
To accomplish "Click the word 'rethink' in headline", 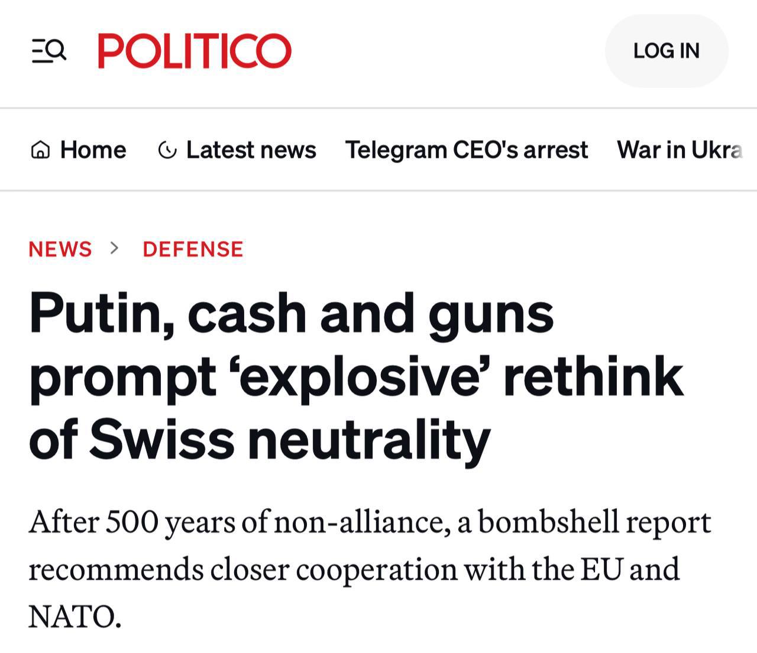I will click(594, 377).
